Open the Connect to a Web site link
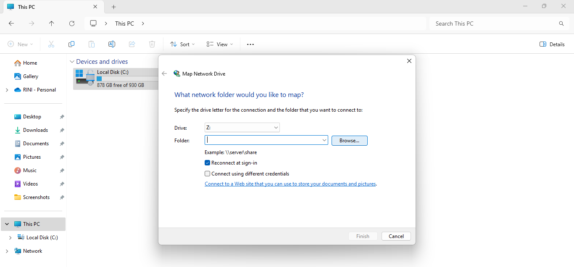Viewport: 574px width, 267px height. pos(290,184)
